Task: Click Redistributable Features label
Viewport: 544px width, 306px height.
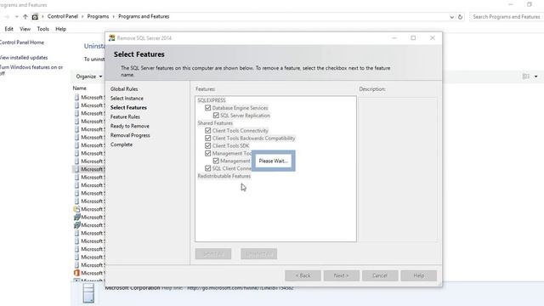Action: [224, 176]
